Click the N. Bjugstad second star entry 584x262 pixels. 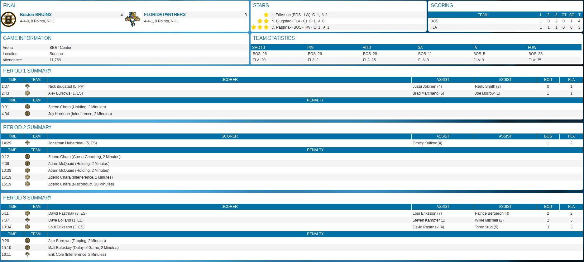(298, 21)
